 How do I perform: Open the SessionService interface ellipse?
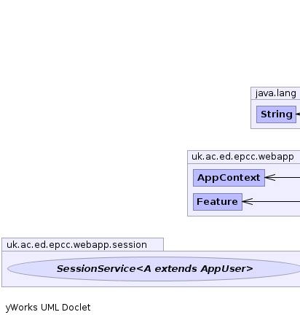point(154,269)
